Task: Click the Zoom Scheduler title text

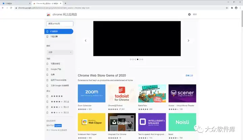Action: click(x=85, y=106)
